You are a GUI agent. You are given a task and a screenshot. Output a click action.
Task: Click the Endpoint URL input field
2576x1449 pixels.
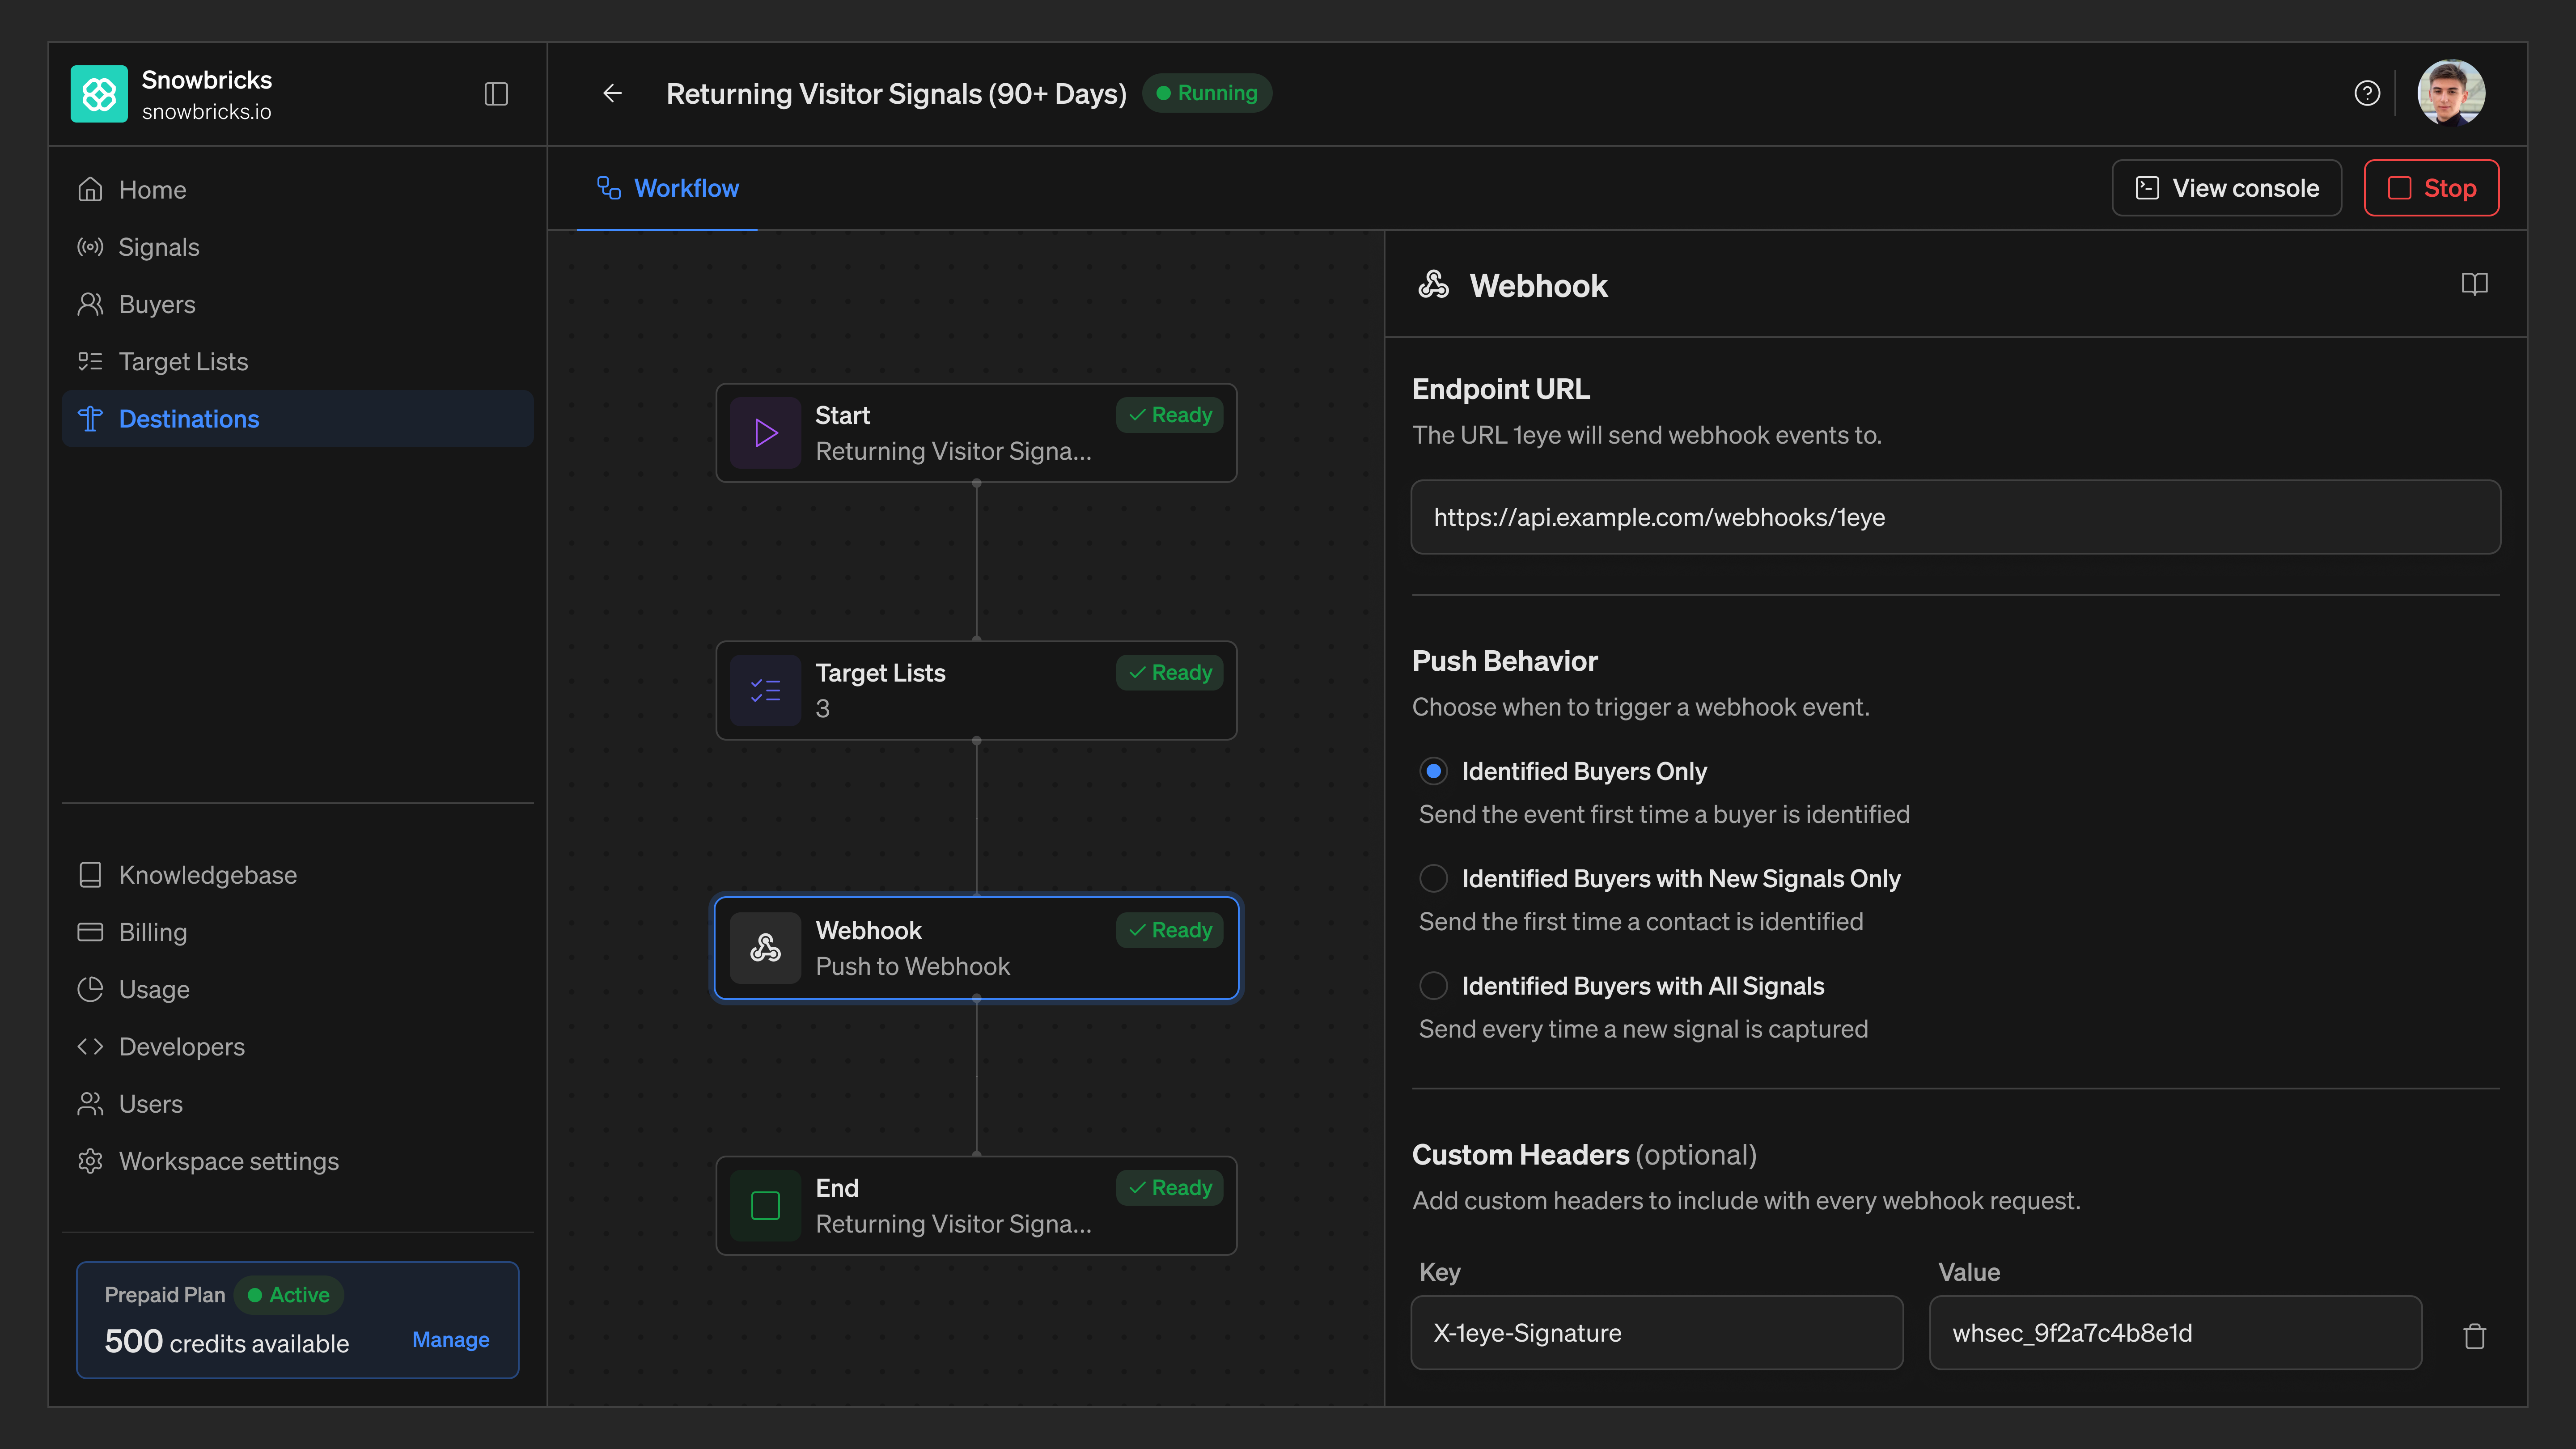[x=1956, y=518]
